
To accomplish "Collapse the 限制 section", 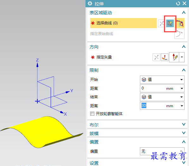I will pyautogui.click(x=184, y=70).
